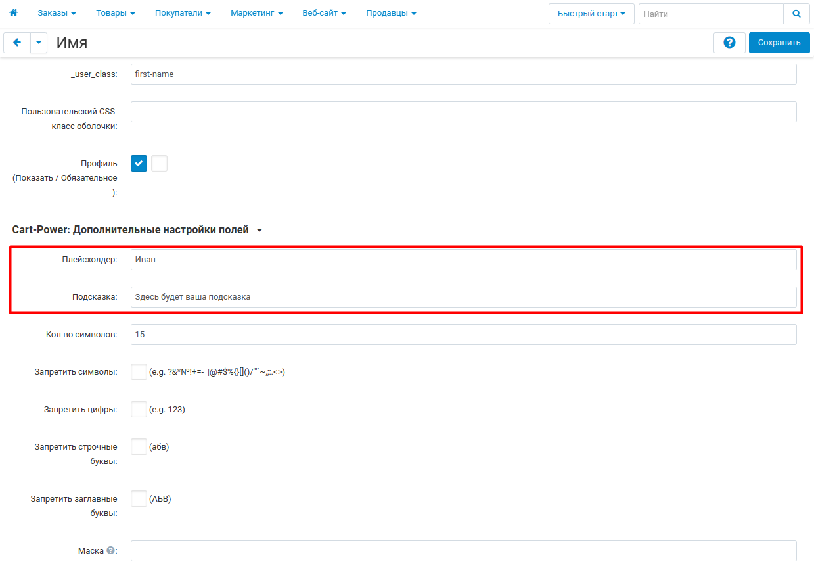Open the Быстрый старт dropdown

591,14
